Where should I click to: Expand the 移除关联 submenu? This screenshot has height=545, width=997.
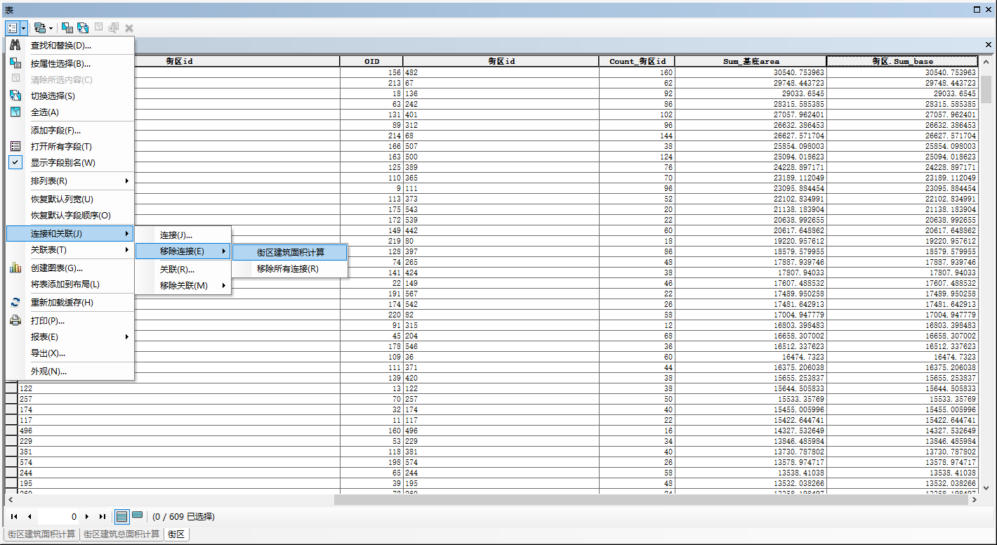click(x=183, y=286)
